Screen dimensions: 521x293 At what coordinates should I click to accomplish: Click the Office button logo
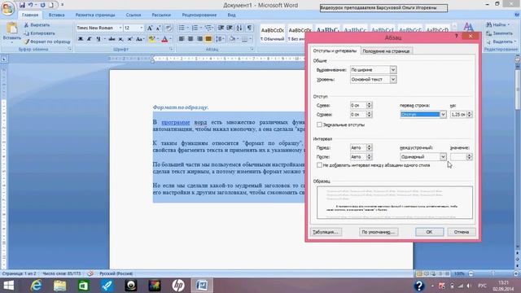point(7,8)
